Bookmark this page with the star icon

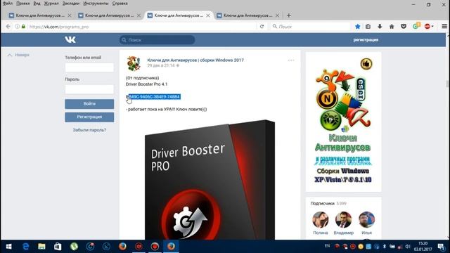click(x=358, y=27)
